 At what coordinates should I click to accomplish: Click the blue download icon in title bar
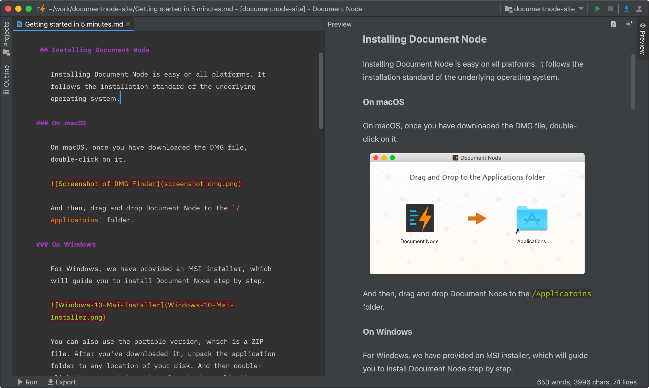click(x=626, y=9)
